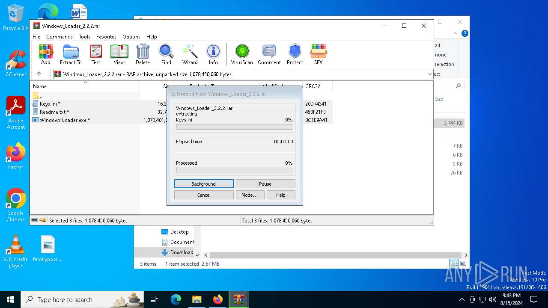Click the key icon in WinRAR status bar
548x308 pixels.
click(43, 220)
